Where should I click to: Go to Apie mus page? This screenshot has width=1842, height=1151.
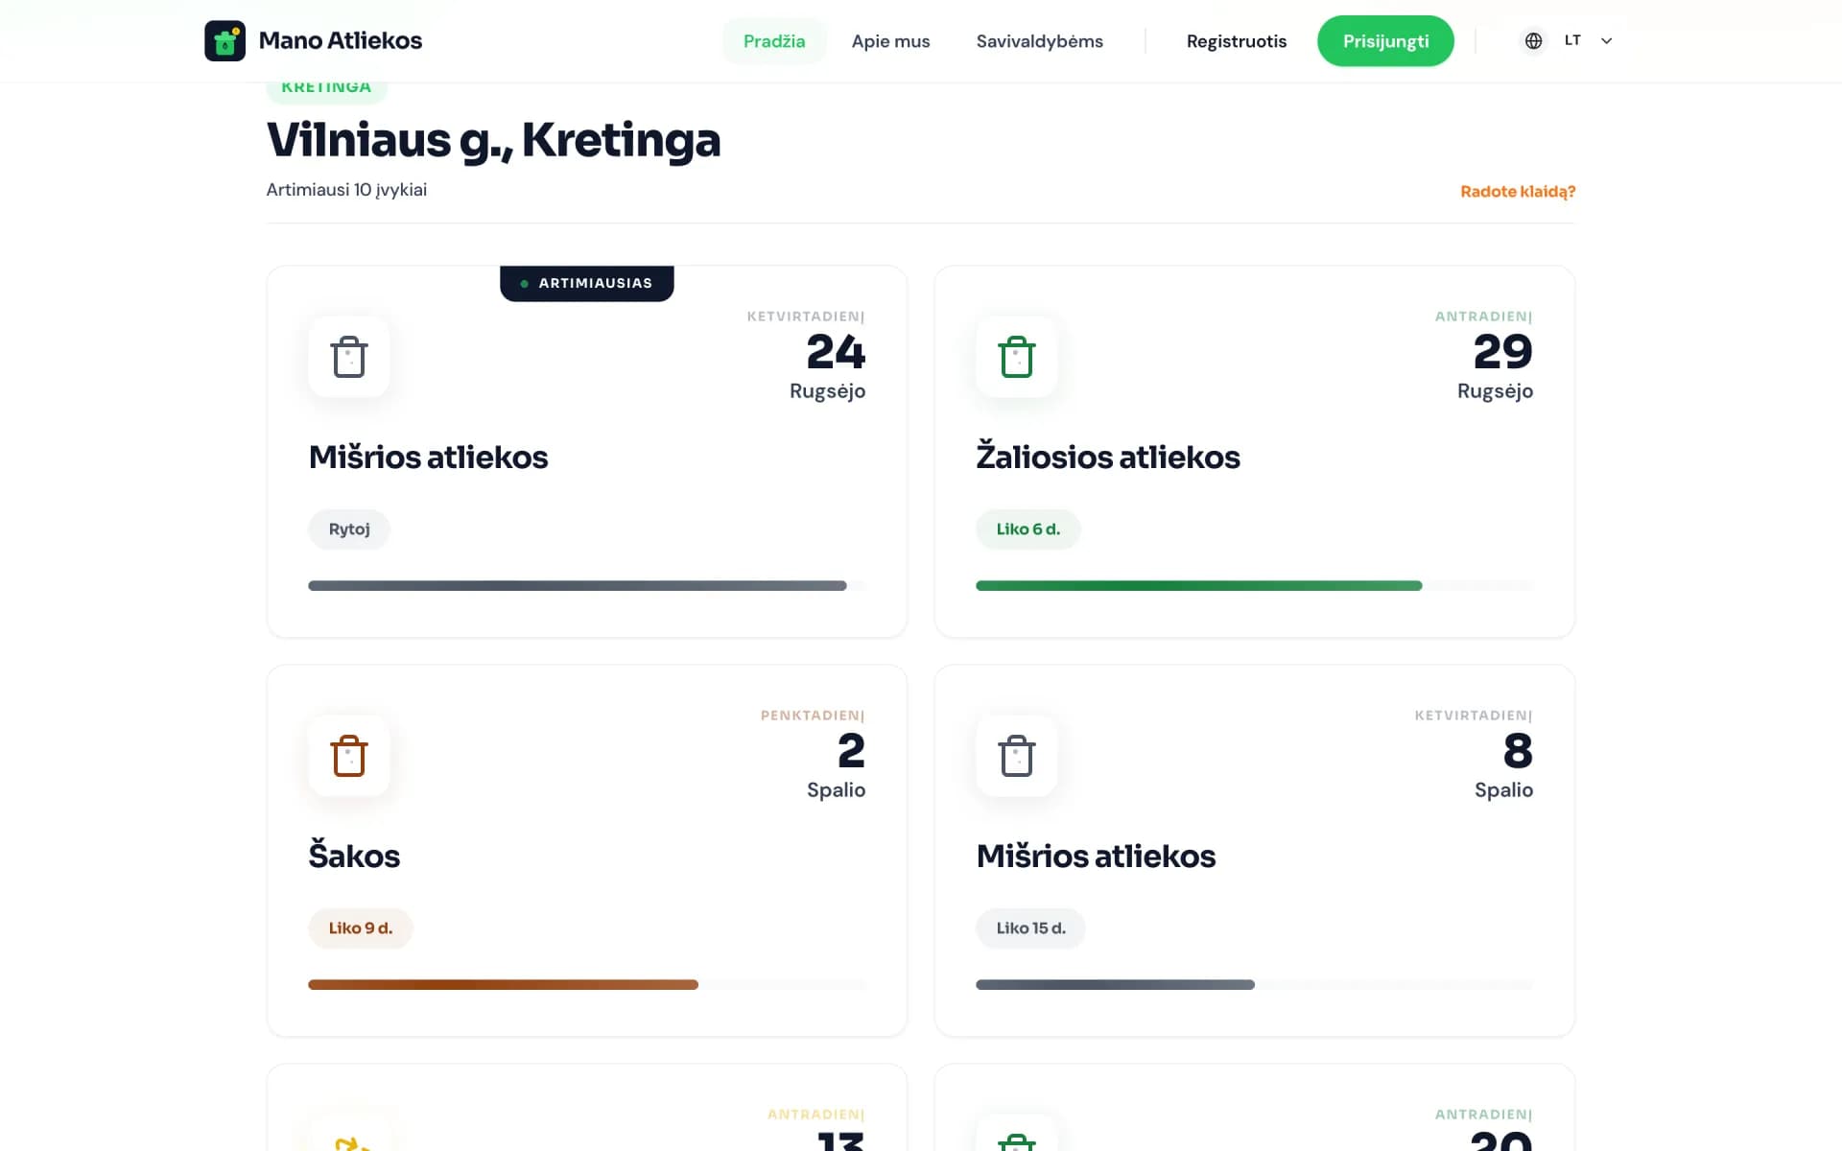pos(890,41)
